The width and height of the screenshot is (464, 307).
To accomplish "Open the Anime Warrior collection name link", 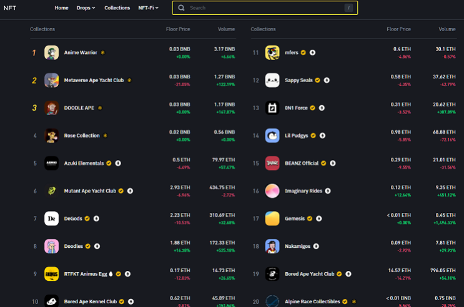I will (81, 52).
